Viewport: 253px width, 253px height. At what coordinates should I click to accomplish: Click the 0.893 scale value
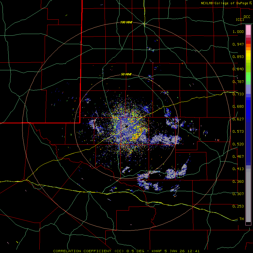tap(238, 57)
